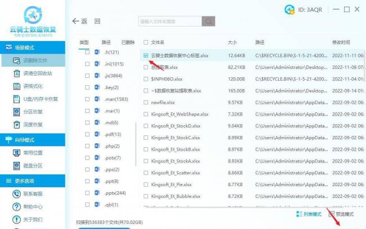
Task: Collapse the 向导模式 section header
Action: [33, 140]
